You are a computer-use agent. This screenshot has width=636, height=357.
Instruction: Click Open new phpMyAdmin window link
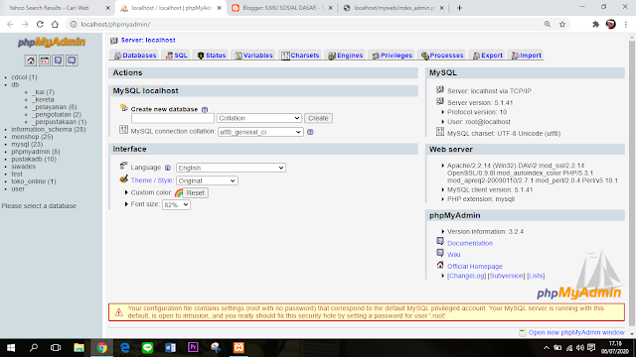coord(576,333)
